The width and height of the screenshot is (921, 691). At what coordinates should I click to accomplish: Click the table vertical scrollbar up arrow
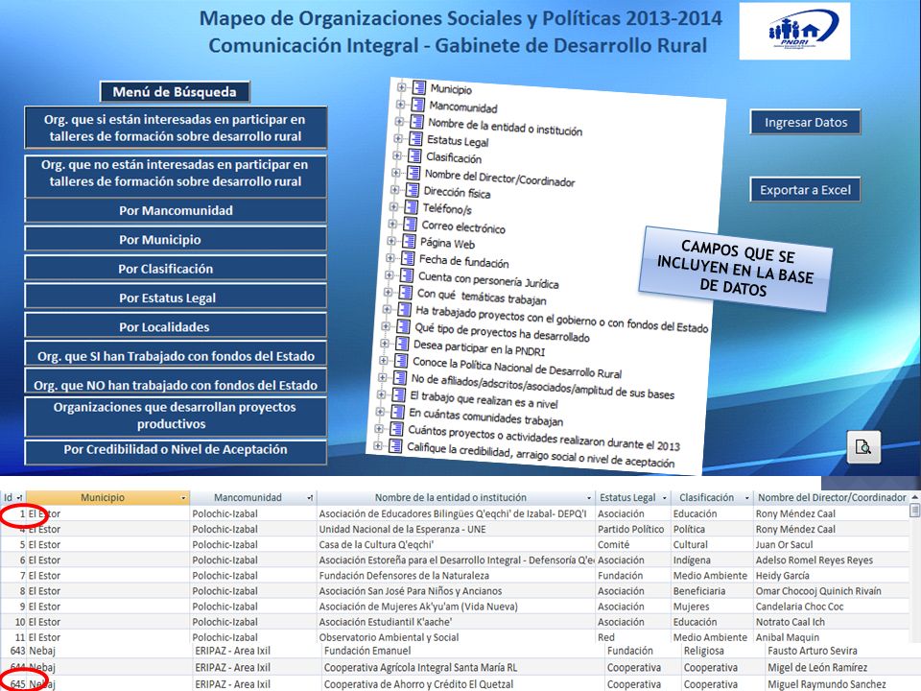coord(915,497)
